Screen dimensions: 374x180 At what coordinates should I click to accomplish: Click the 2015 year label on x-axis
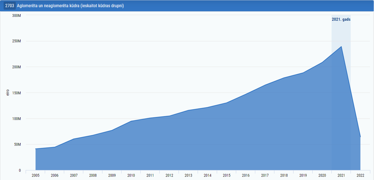(x=227, y=176)
